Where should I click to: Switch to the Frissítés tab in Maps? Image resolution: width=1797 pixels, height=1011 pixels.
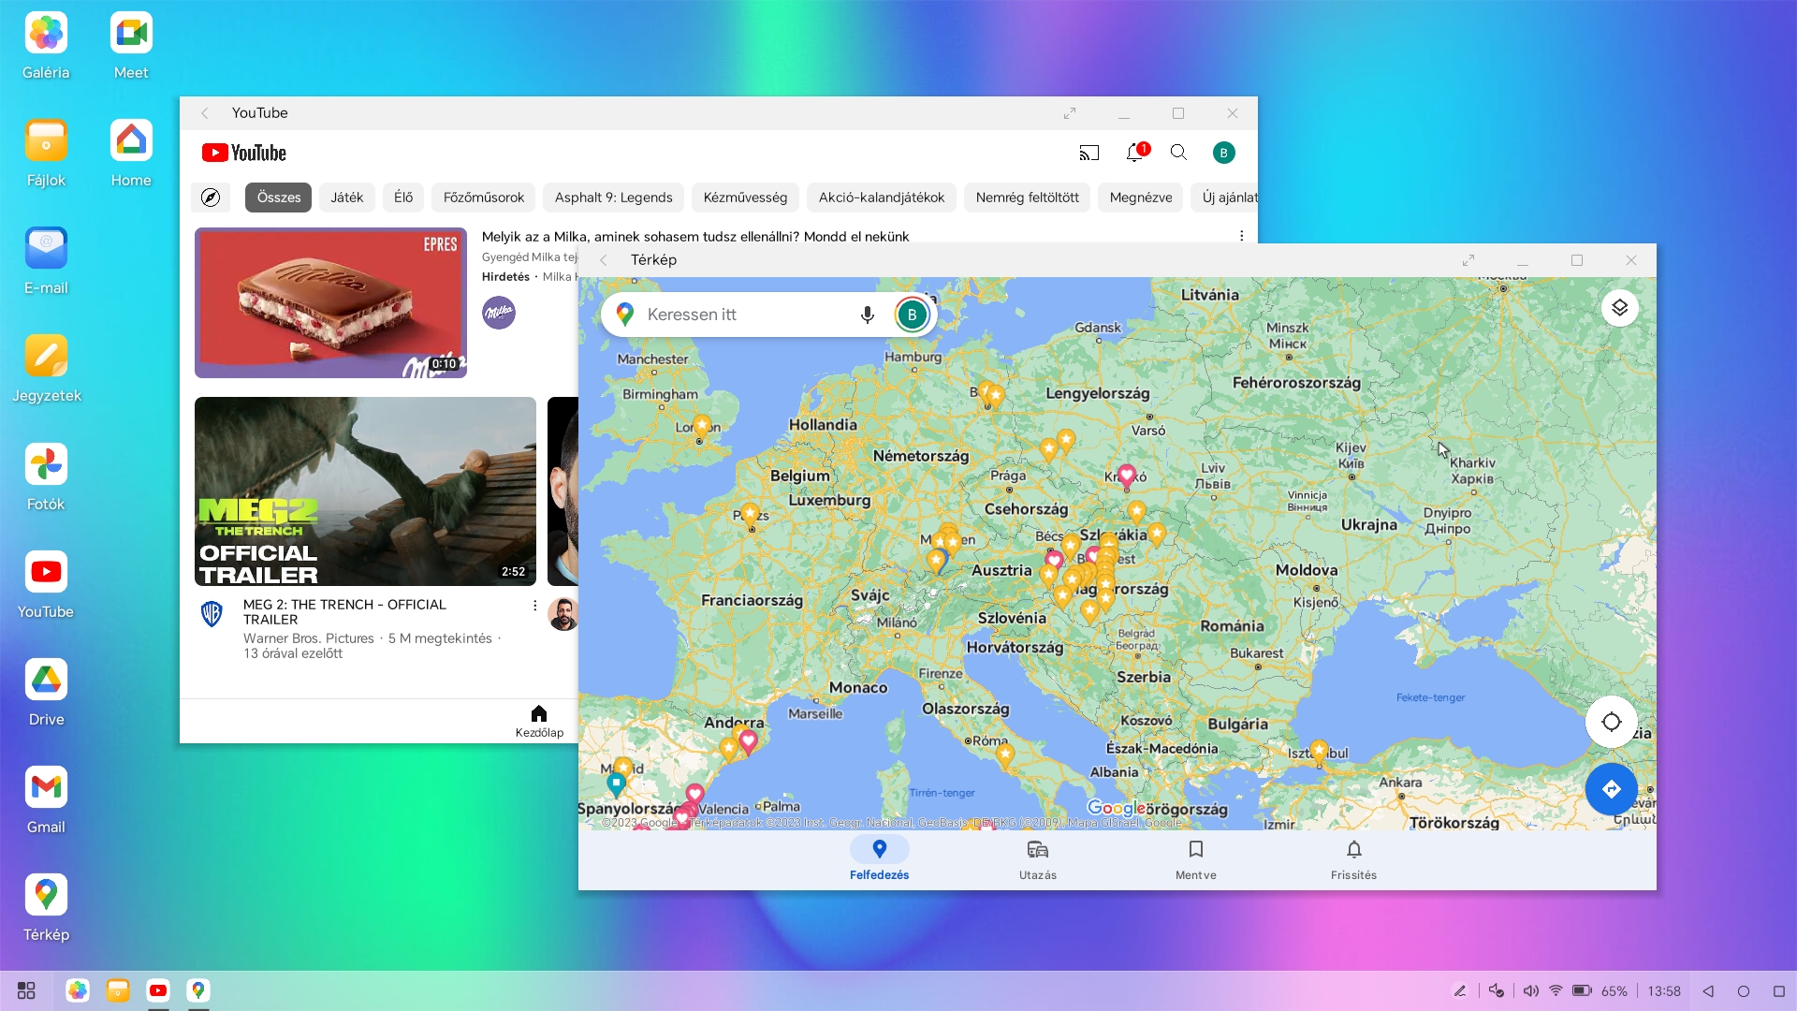pyautogui.click(x=1353, y=859)
